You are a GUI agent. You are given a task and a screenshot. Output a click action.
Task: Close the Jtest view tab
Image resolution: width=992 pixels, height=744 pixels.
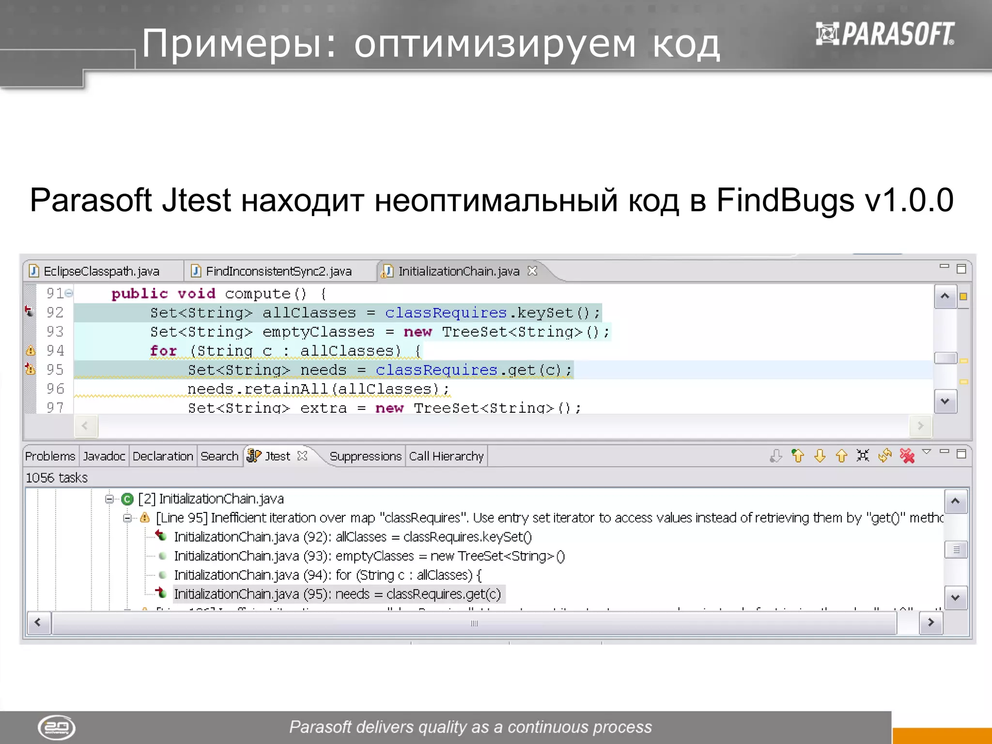[302, 456]
